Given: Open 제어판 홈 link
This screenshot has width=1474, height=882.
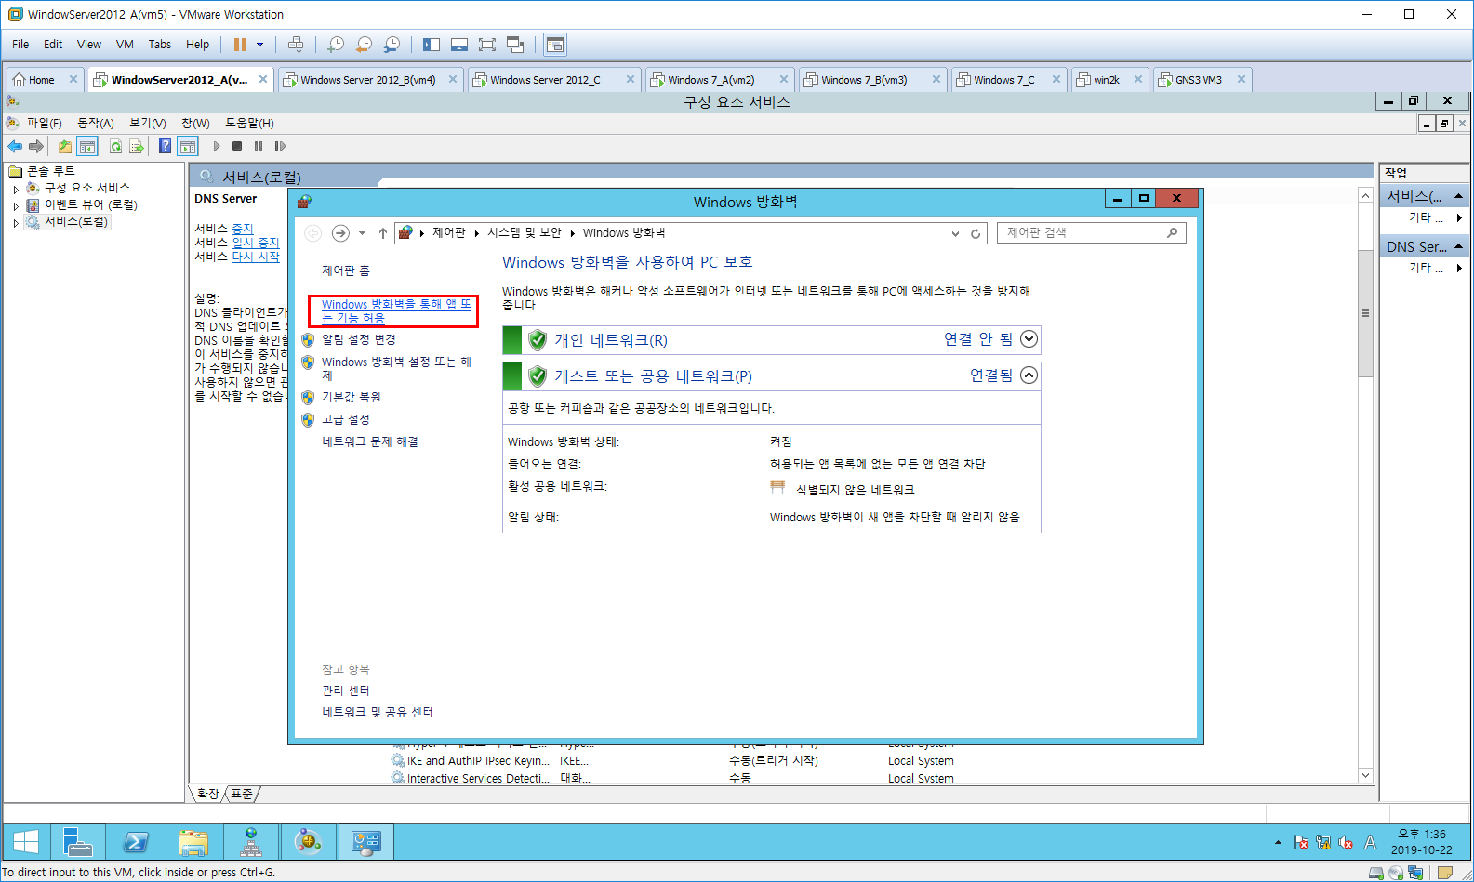Looking at the screenshot, I should click(346, 270).
